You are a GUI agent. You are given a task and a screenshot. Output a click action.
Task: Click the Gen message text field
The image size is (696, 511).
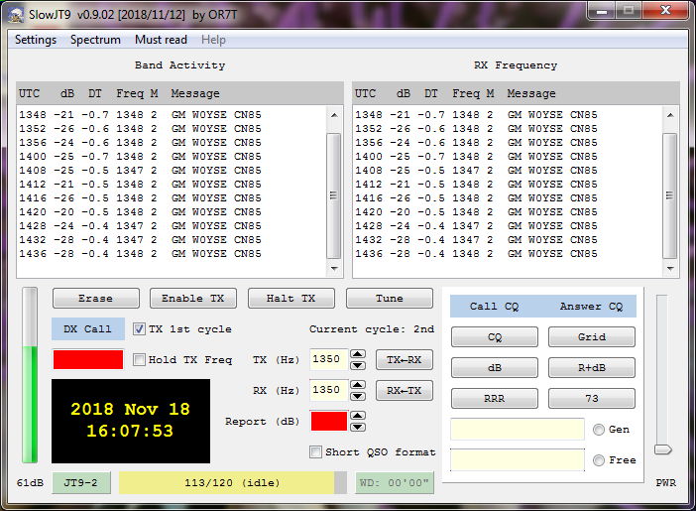(x=518, y=430)
